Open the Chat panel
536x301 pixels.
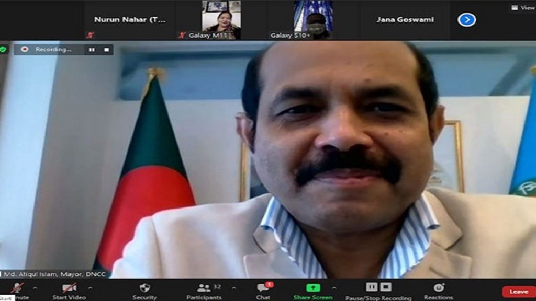(x=263, y=288)
